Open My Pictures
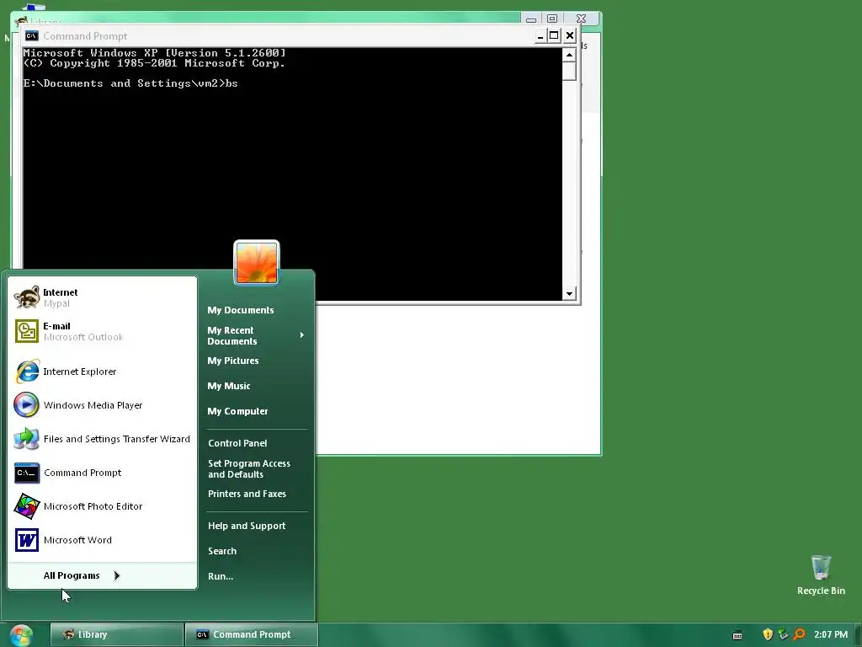 [233, 361]
